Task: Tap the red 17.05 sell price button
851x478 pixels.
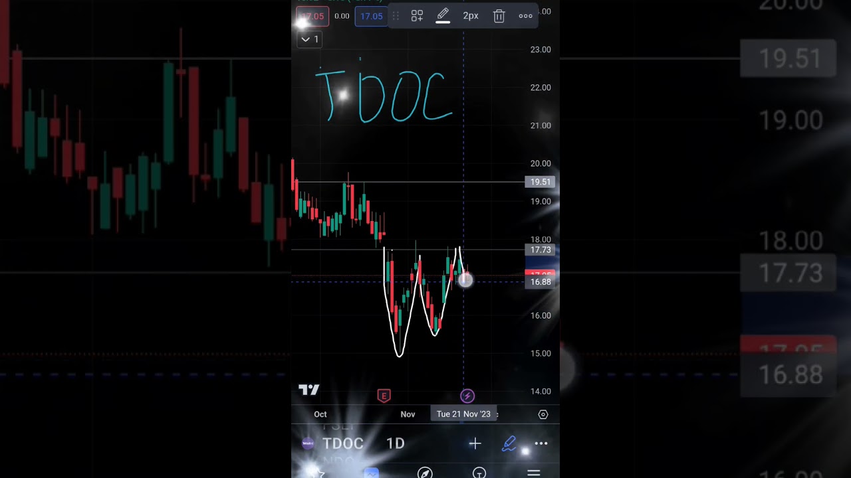Action: coord(312,16)
